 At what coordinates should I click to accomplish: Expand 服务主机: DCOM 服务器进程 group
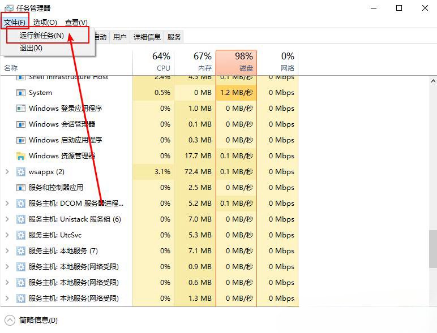[x=7, y=204]
